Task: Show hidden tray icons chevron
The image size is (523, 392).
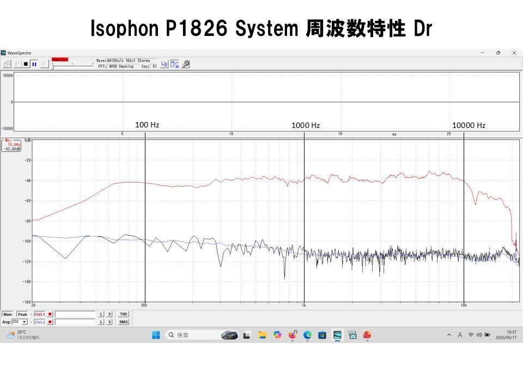Action: pos(449,335)
